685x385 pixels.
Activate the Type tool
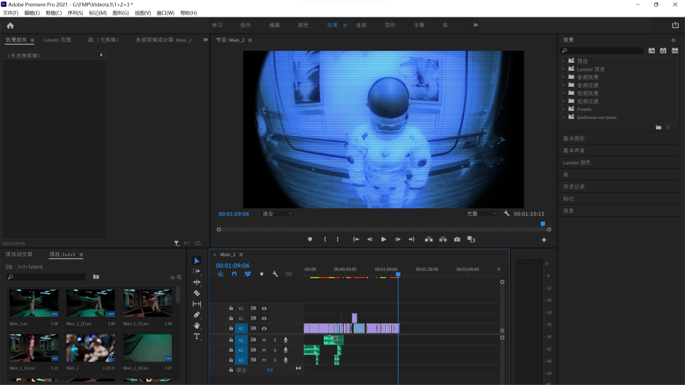[x=197, y=336]
